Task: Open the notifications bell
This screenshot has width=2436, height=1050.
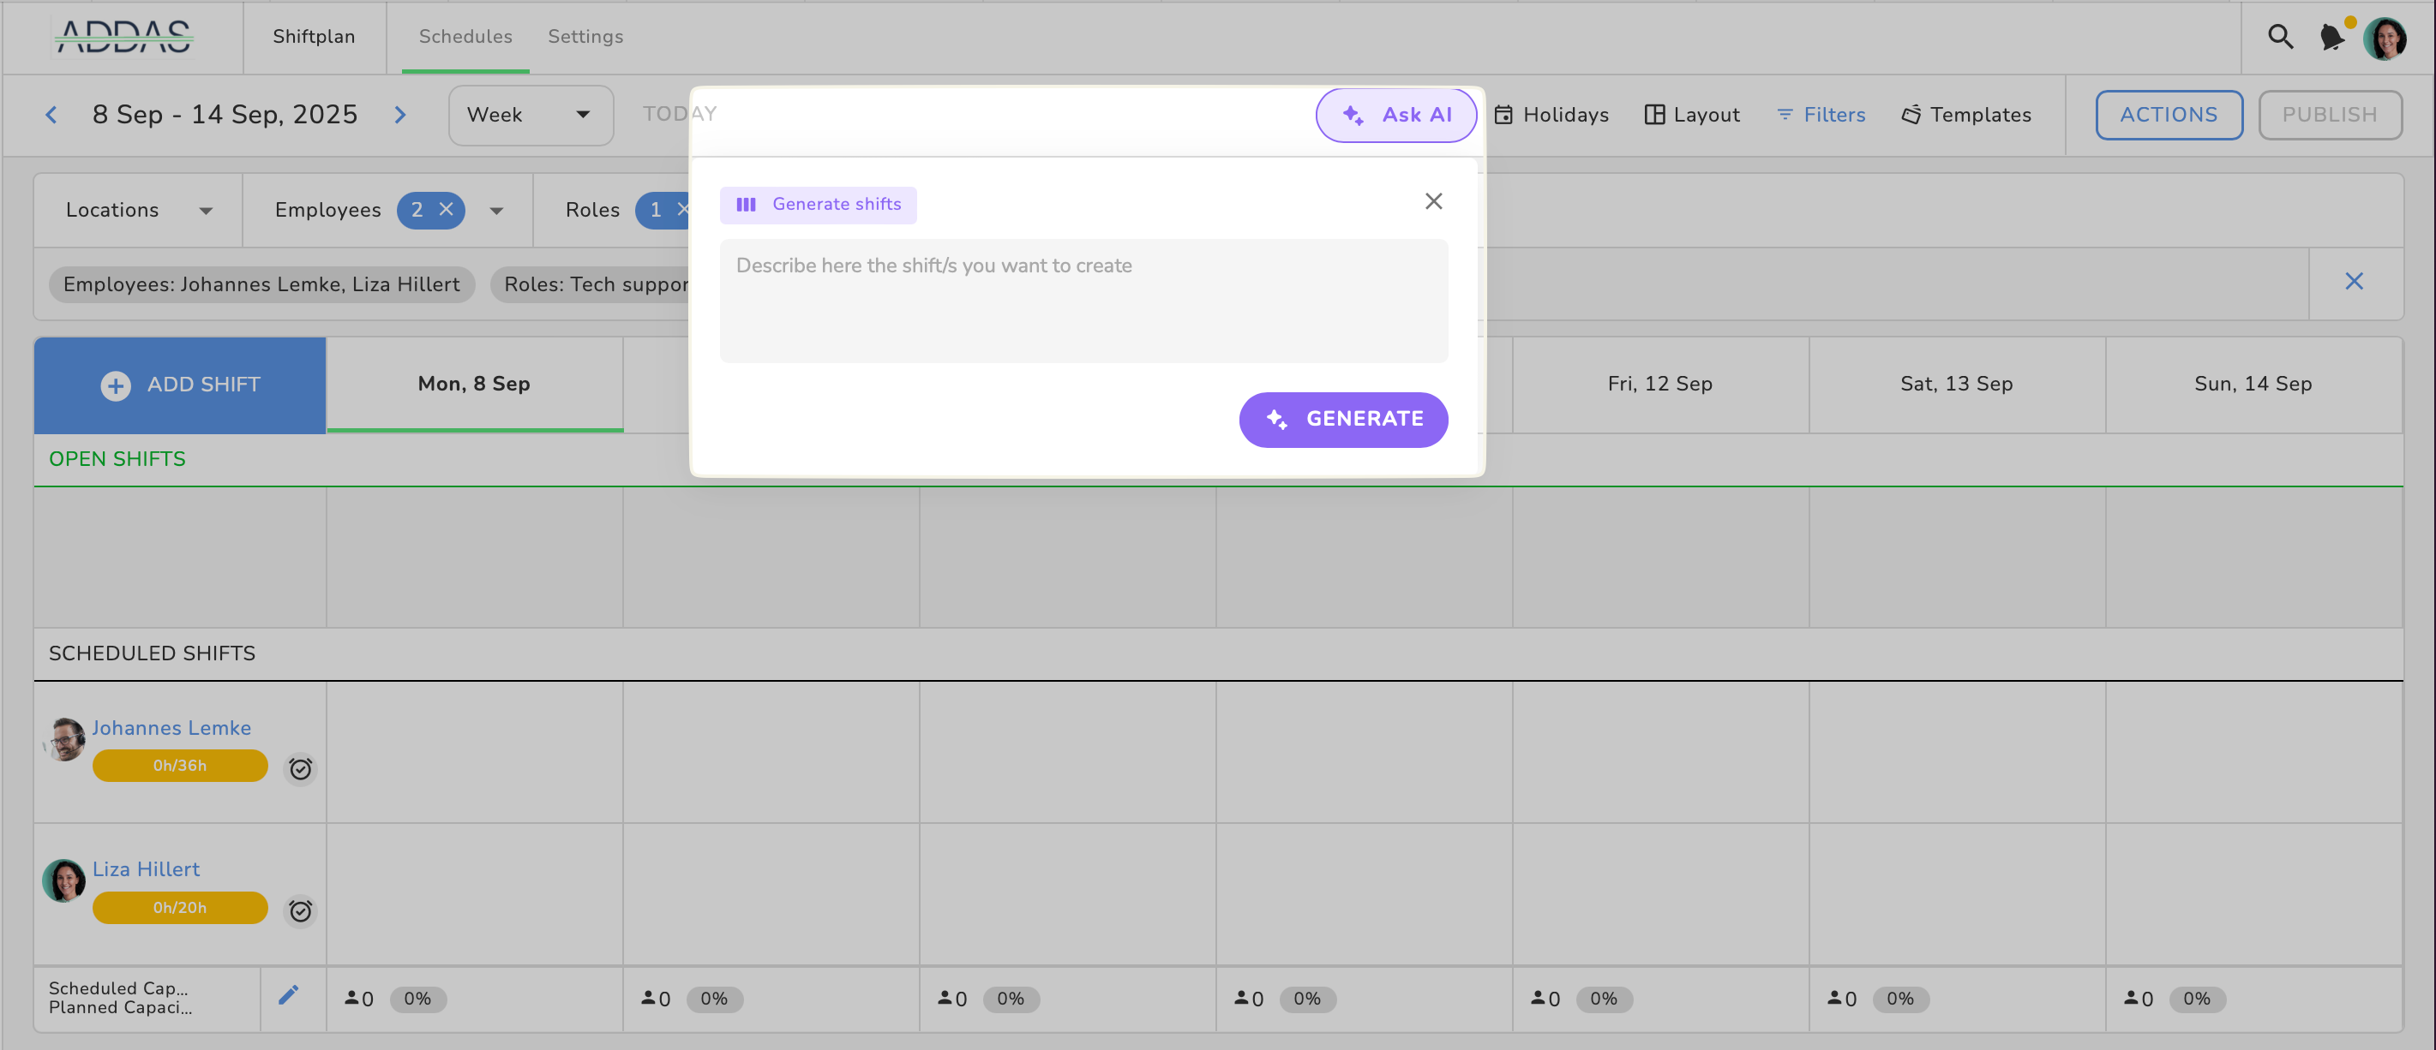Action: 2332,38
